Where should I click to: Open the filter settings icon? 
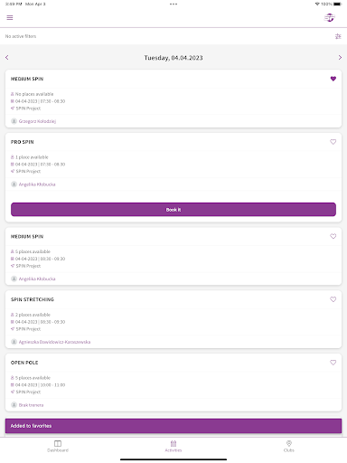[338, 36]
